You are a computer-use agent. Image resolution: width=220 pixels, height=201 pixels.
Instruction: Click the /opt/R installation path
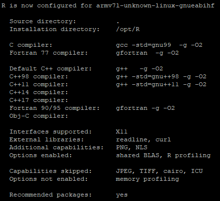pos(128,30)
